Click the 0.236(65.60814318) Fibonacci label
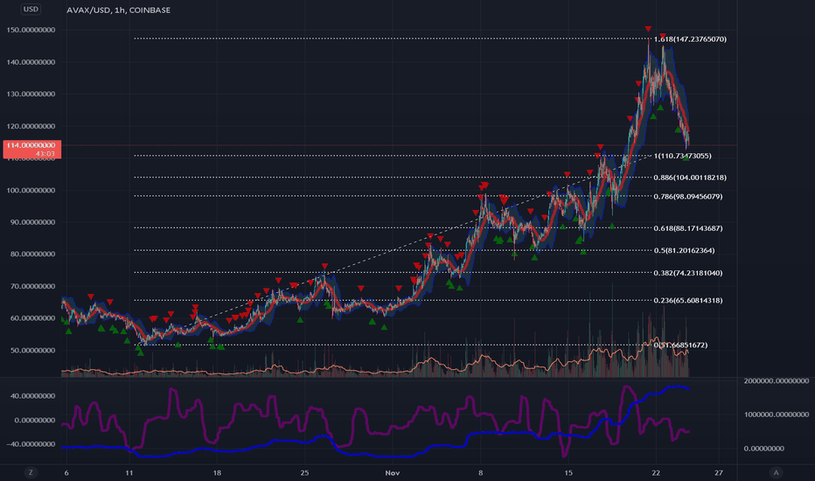 click(x=688, y=301)
